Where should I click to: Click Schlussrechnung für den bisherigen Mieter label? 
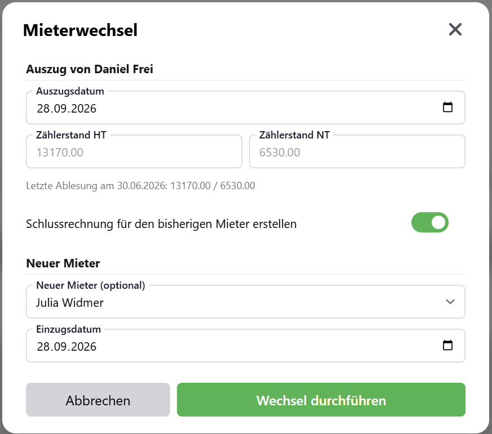click(161, 224)
